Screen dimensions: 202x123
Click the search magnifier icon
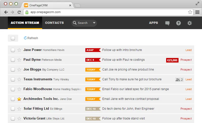75,23
